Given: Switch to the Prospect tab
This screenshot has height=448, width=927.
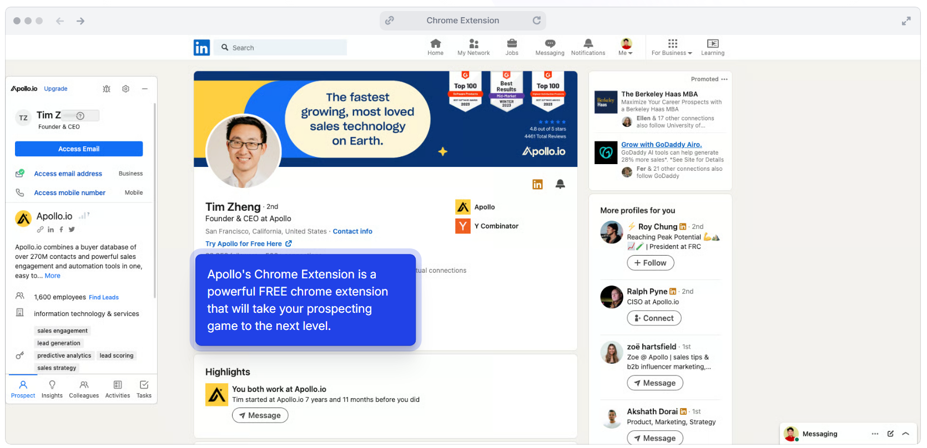Looking at the screenshot, I should click(23, 389).
